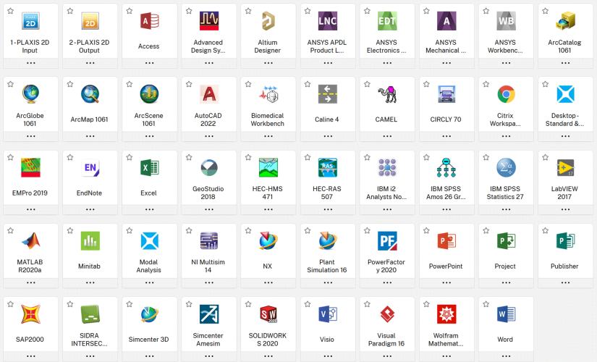Expand options under IBM i2 Analysts Notebook
This screenshot has height=362, width=597.
[387, 209]
